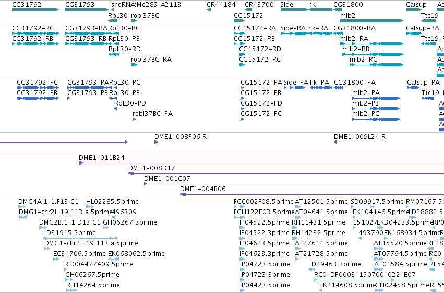Select the hk gene bar
This screenshot has width=444, height=293.
click(x=320, y=10)
